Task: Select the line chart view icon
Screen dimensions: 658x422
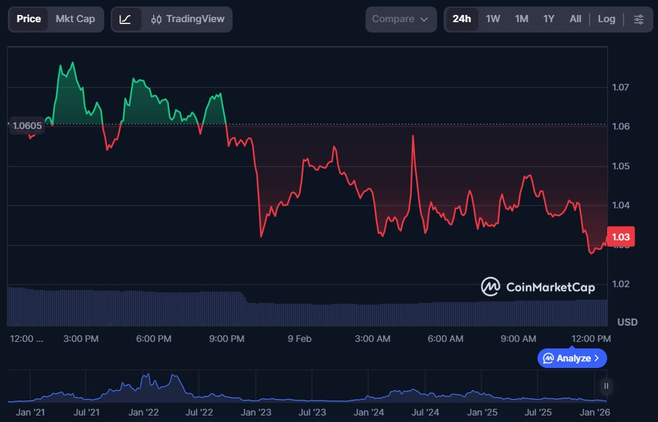Action: [x=126, y=20]
